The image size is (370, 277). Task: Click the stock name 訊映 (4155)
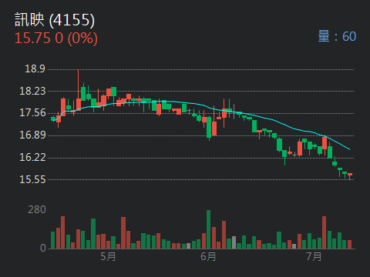click(x=55, y=20)
